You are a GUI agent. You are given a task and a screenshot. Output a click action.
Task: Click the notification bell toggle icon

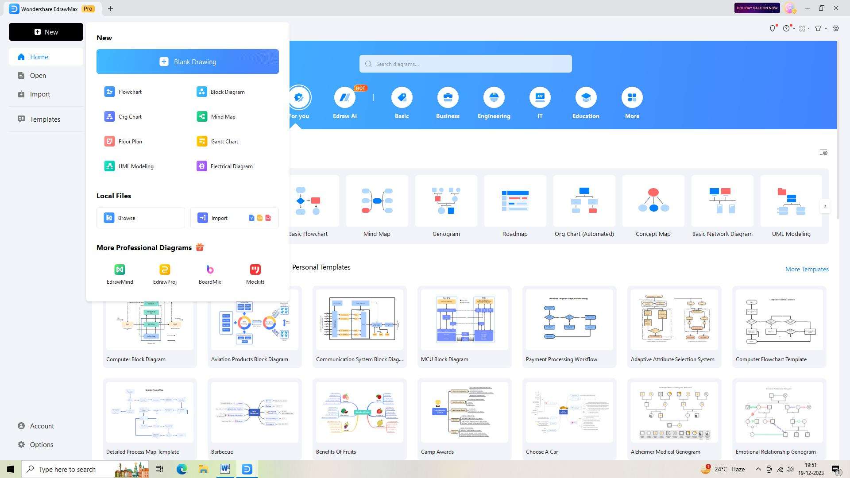pos(773,28)
